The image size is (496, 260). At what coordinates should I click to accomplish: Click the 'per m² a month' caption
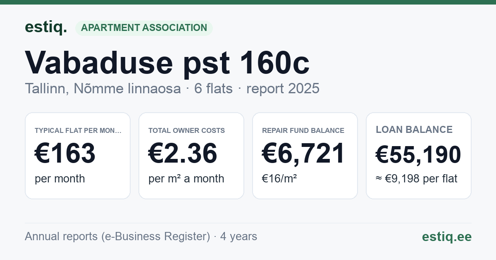point(186,179)
